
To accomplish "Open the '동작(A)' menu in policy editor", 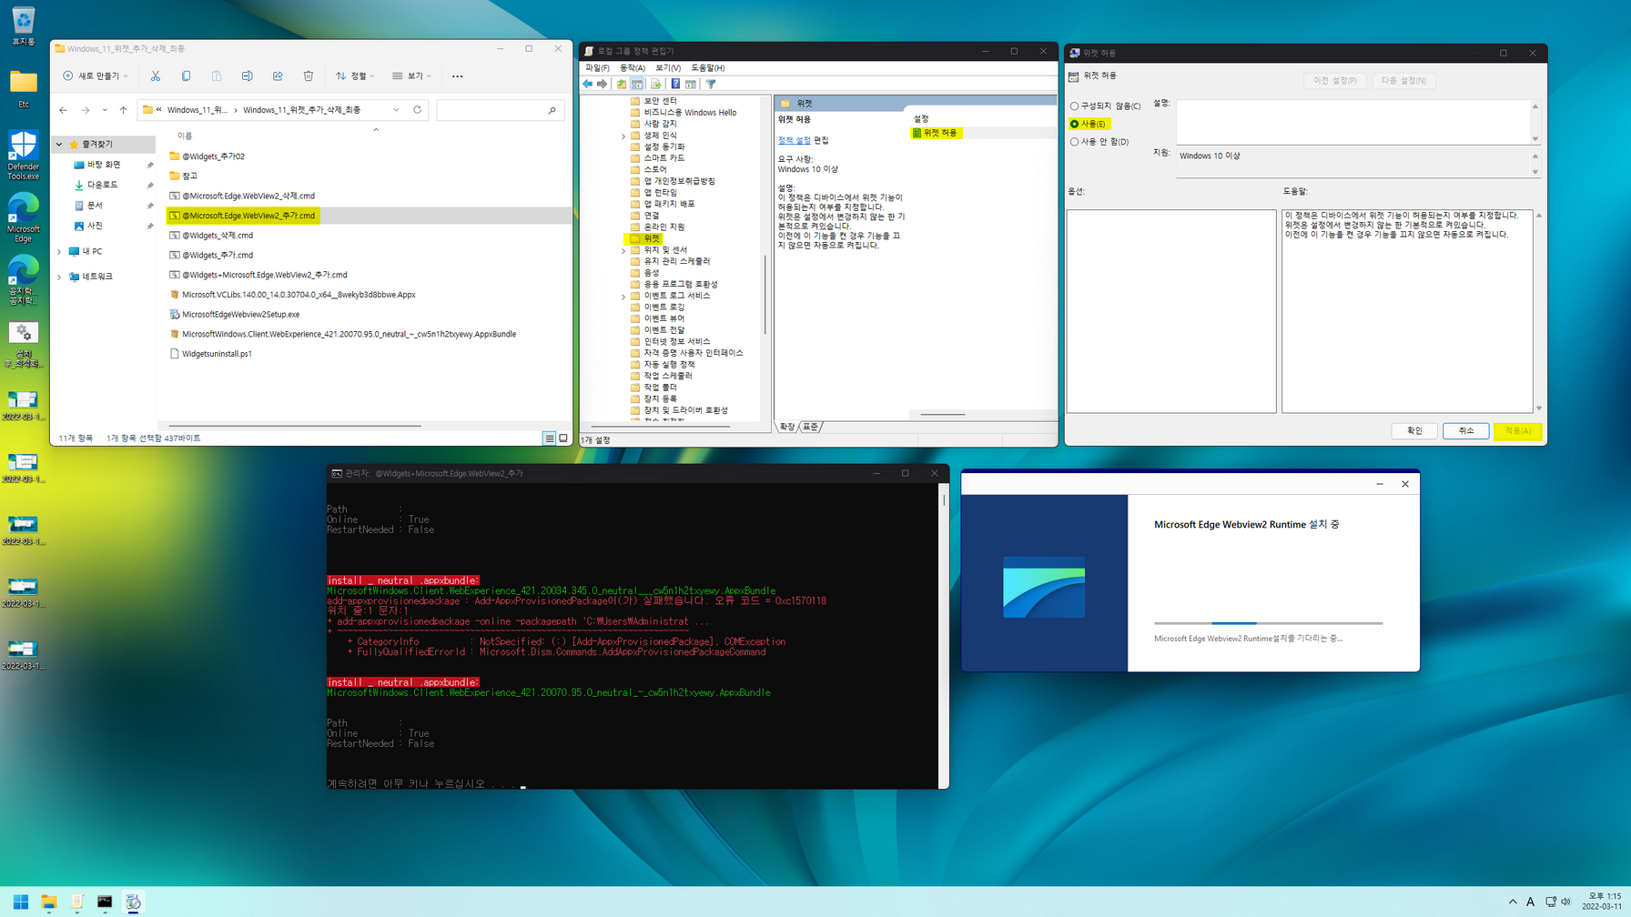I will point(633,68).
